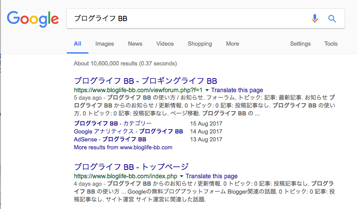
Task: Open the Google アナリティクス sitelink
Action: [x=128, y=131]
